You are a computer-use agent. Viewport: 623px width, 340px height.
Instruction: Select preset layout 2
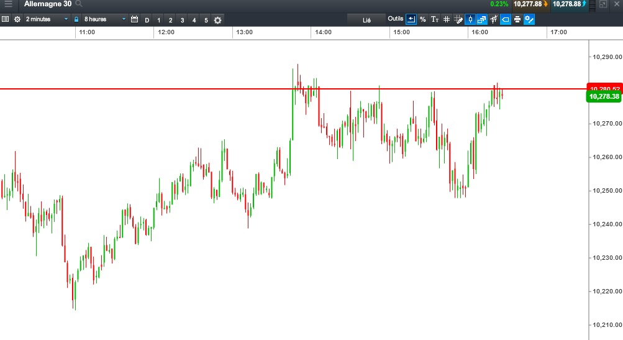click(x=170, y=20)
